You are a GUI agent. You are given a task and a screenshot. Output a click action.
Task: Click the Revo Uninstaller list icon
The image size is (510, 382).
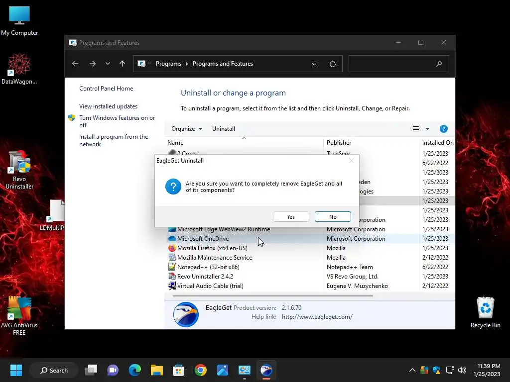(172, 276)
